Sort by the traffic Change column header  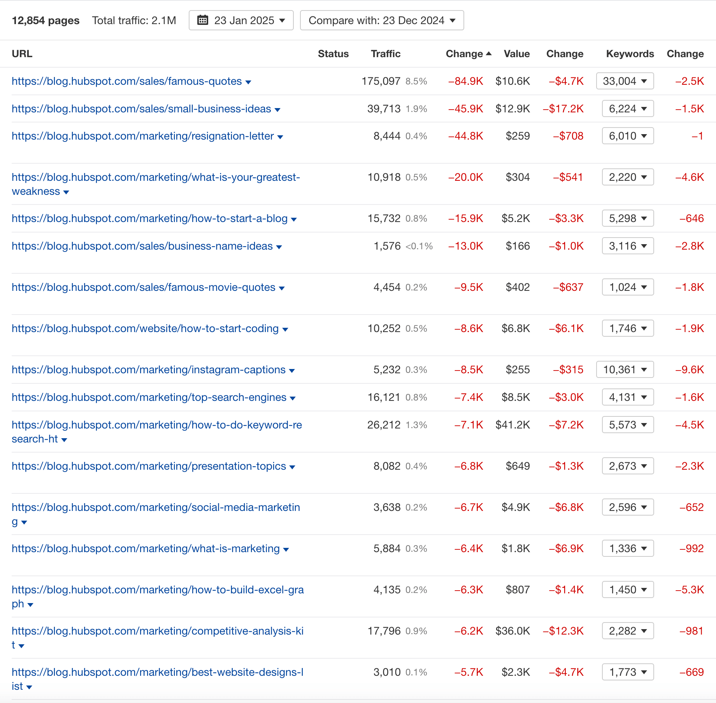point(468,54)
